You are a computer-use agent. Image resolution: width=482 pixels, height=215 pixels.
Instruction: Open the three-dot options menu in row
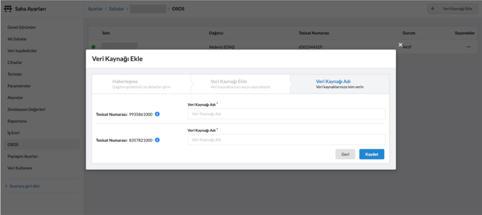(468, 47)
